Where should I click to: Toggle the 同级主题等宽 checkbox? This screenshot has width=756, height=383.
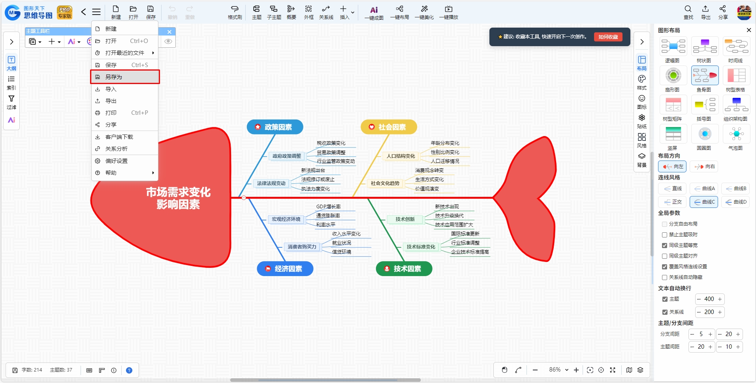click(665, 245)
